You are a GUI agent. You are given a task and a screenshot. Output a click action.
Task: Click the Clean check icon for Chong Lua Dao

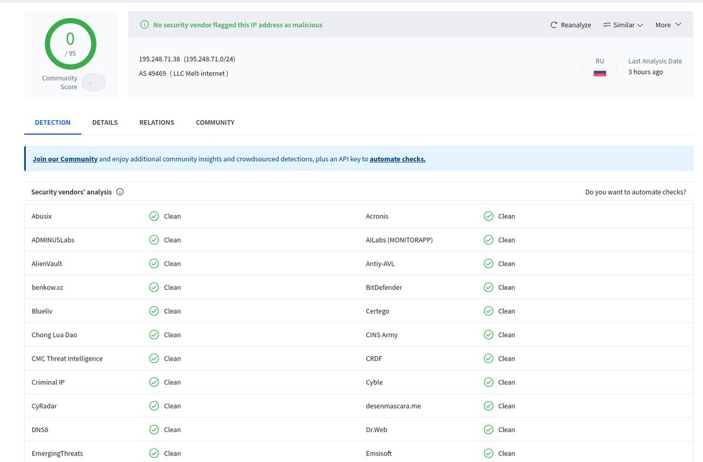[x=154, y=335]
